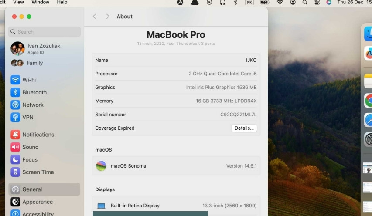Open Control Center in menu bar
This screenshot has height=216, width=372.
point(317,2)
